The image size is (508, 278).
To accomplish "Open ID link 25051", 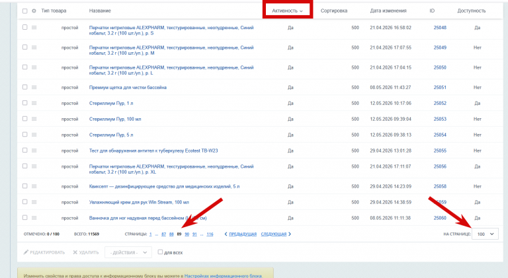I will click(x=440, y=87).
